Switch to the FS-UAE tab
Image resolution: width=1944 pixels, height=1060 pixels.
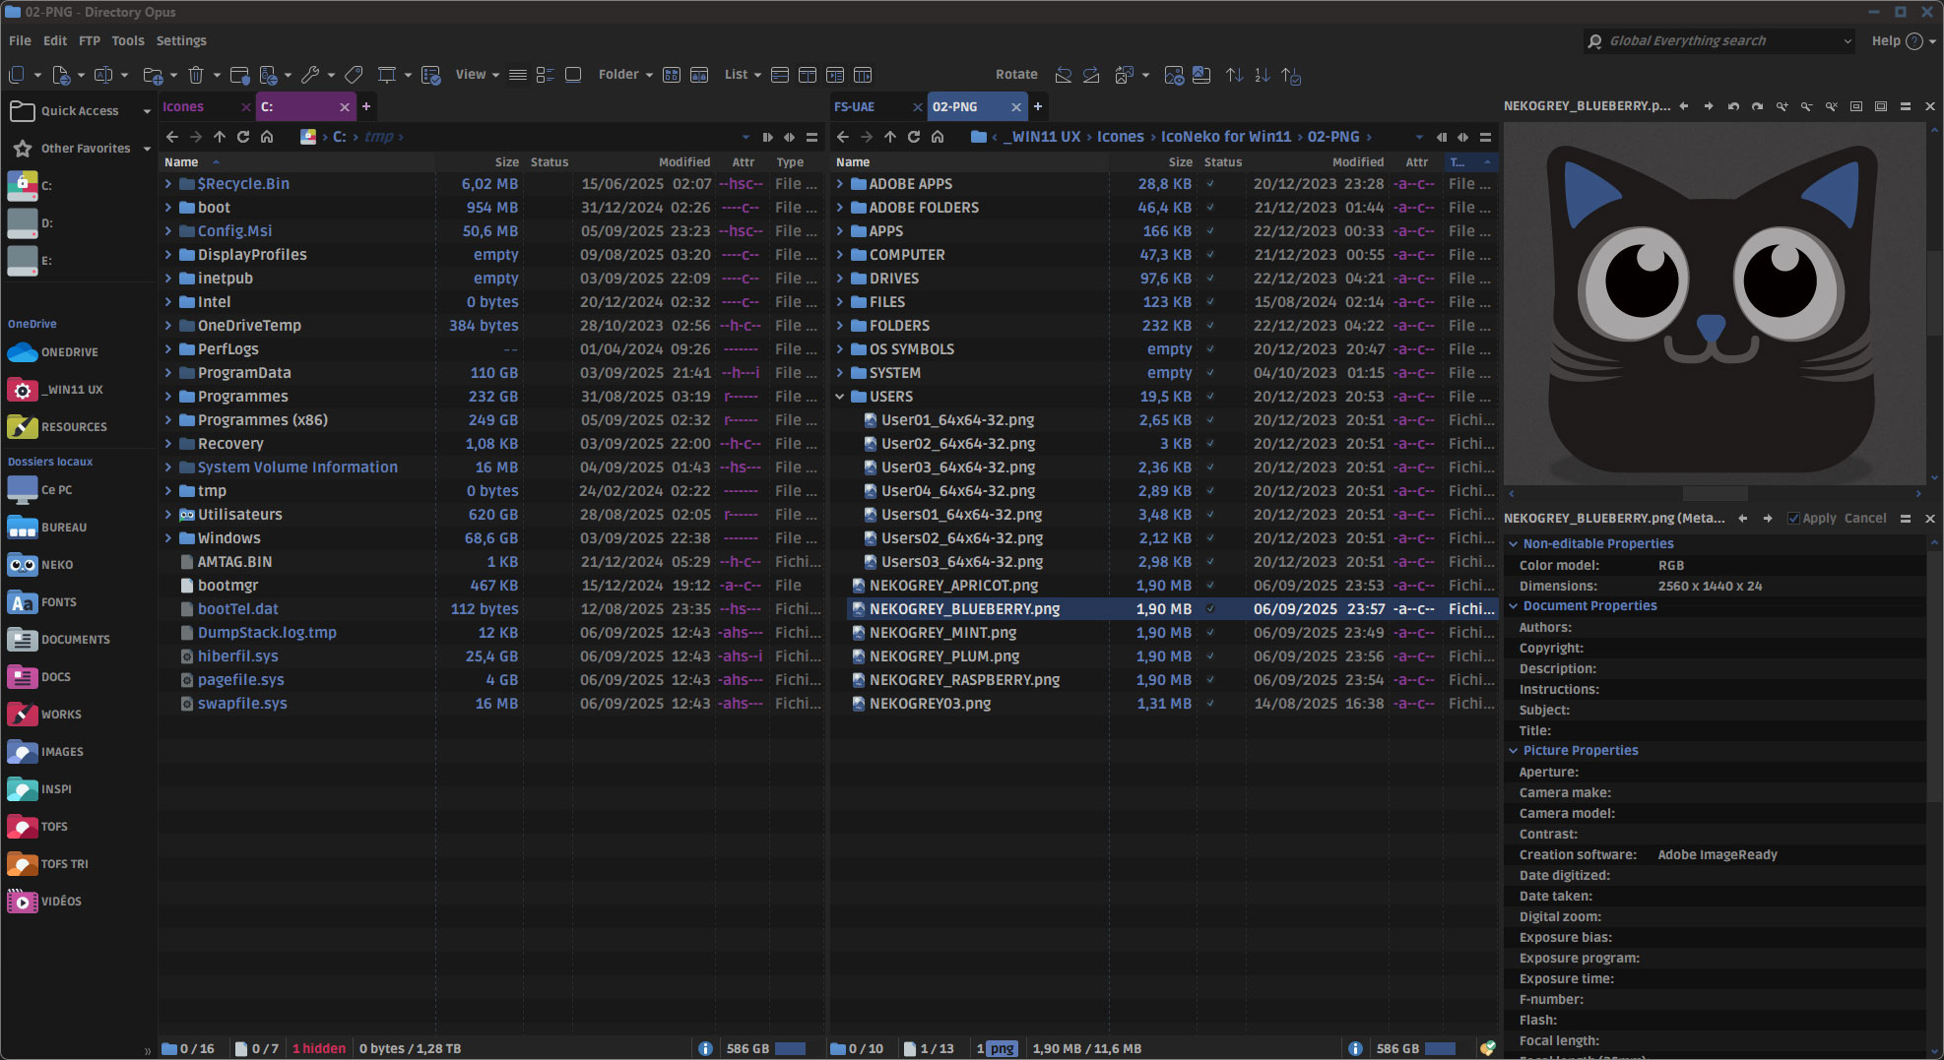855,106
